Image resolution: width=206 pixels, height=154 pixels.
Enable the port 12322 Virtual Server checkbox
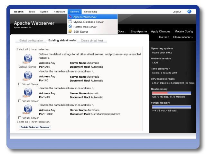pos(20,118)
